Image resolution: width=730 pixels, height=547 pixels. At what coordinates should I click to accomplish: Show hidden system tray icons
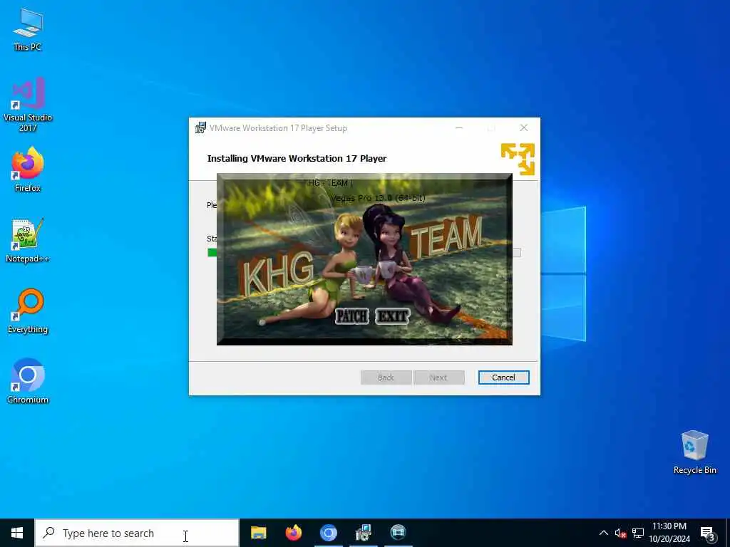pyautogui.click(x=603, y=533)
